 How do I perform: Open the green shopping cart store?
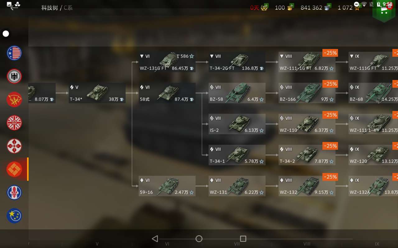tap(384, 11)
